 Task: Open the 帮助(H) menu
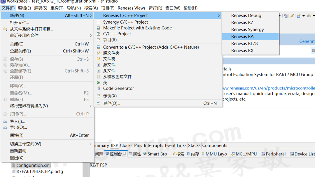[190, 8]
